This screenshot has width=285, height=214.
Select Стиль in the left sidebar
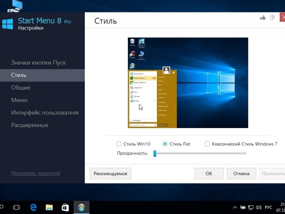(42, 75)
